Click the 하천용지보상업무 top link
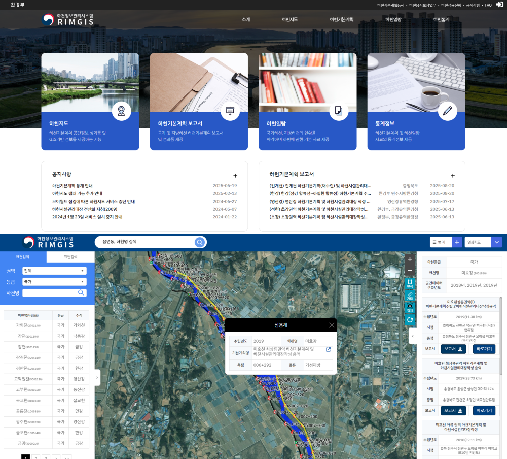The width and height of the screenshot is (507, 459). click(423, 5)
